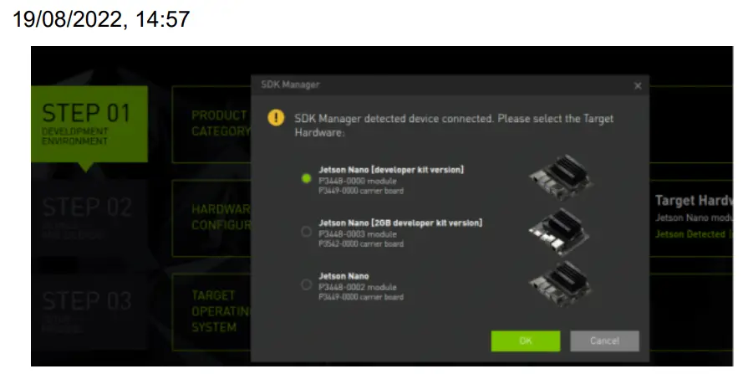Open STEP 01 Development Environment tab
This screenshot has height=374, width=743.
pyautogui.click(x=89, y=125)
